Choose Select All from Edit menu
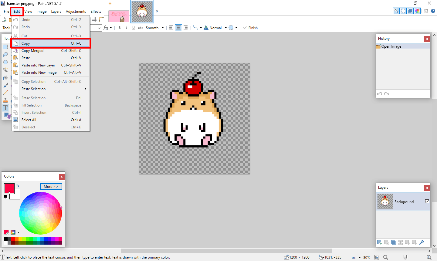This screenshot has width=437, height=261. click(51, 120)
